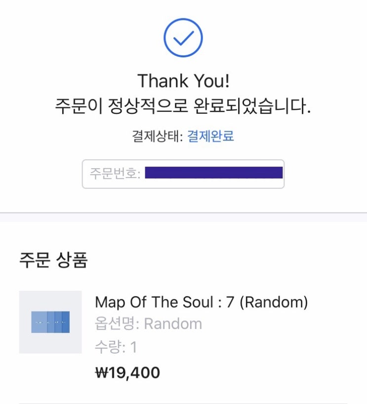The width and height of the screenshot is (367, 404).
Task: Click the horizontal line below the price
Action: (x=183, y=403)
